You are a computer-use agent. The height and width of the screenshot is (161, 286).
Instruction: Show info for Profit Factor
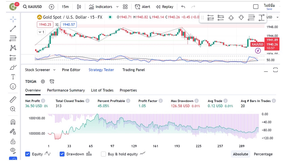[x=161, y=101]
